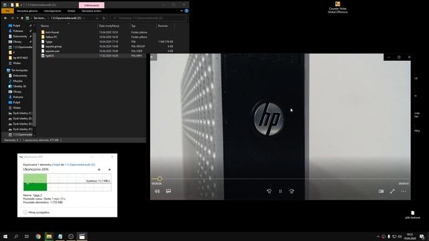Skip back 10 seconds in the video player
The height and width of the screenshot is (241, 429).
tap(269, 191)
